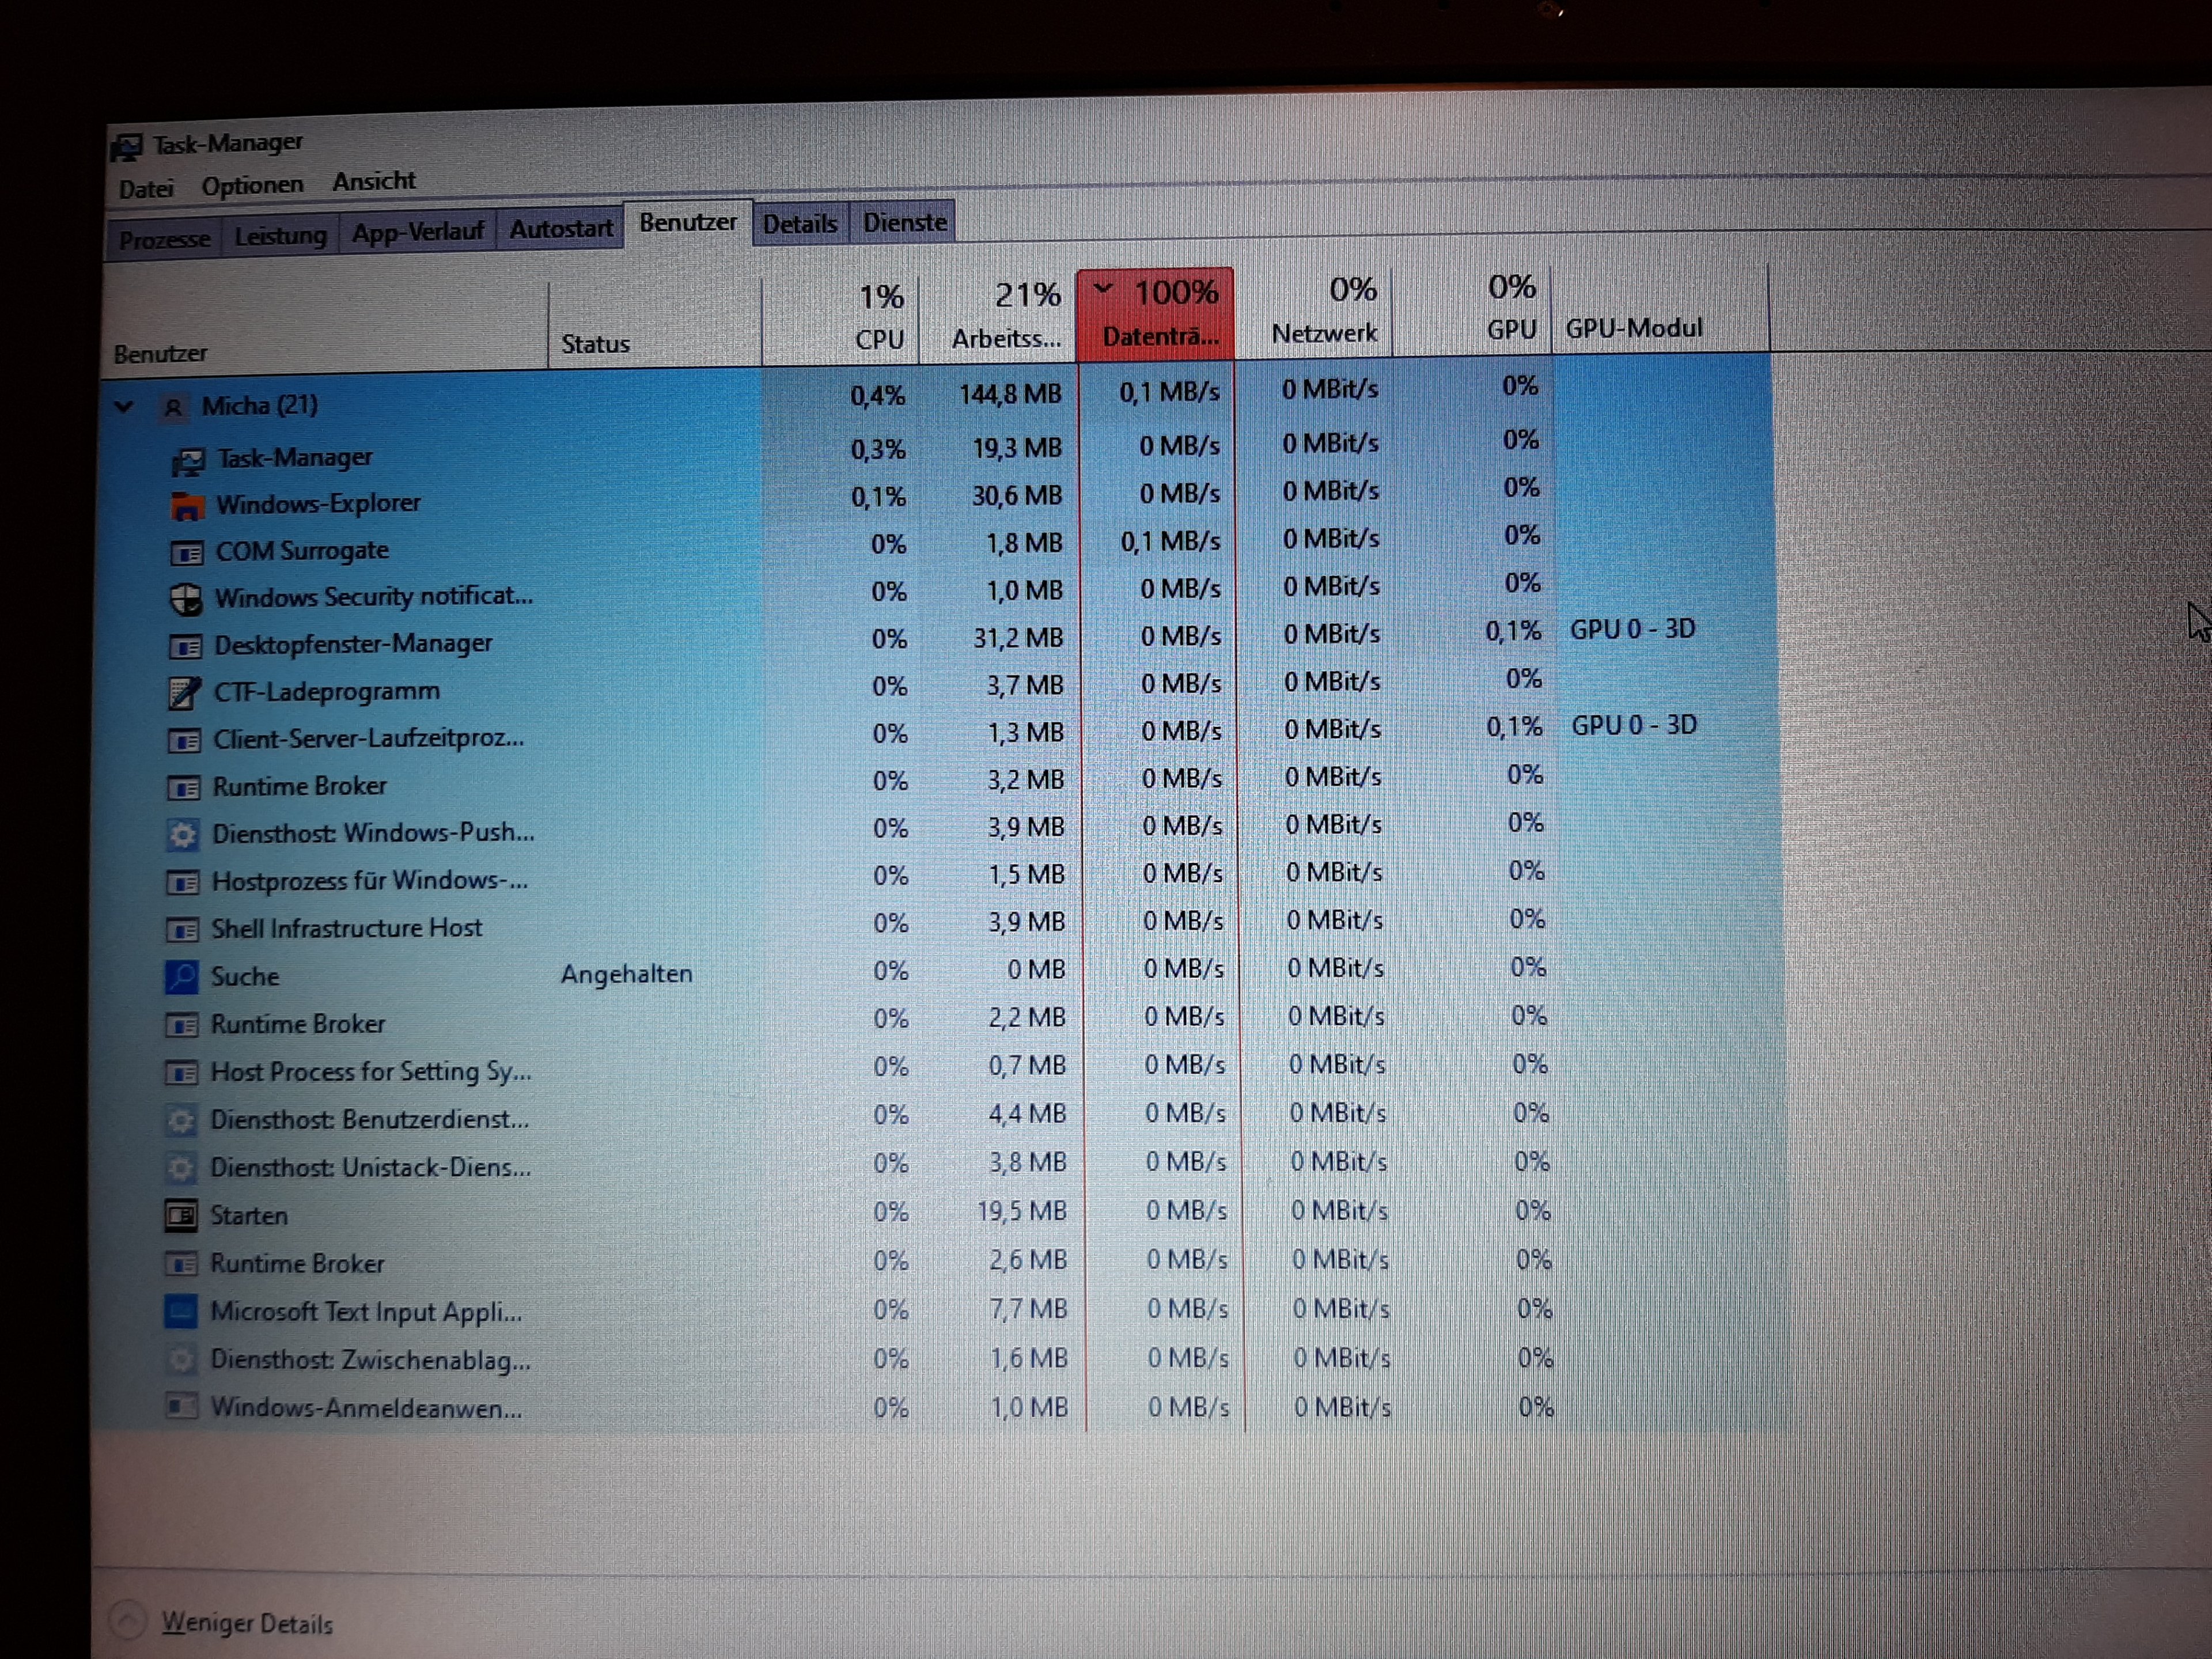The width and height of the screenshot is (2212, 1659).
Task: Click the 144,8 MB memory value for Micha
Action: pyautogui.click(x=1010, y=395)
